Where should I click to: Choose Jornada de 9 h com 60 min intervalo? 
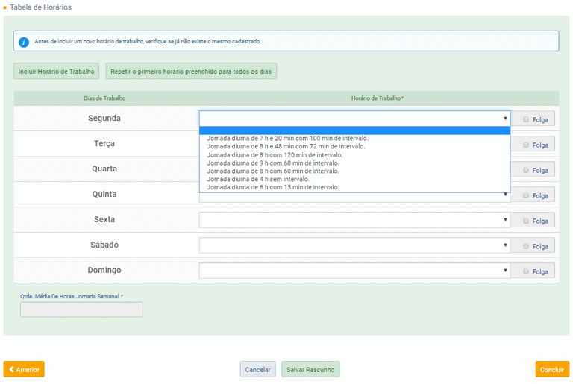point(272,163)
